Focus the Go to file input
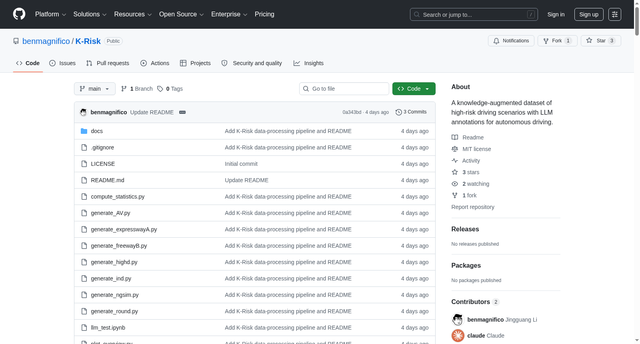 [344, 89]
